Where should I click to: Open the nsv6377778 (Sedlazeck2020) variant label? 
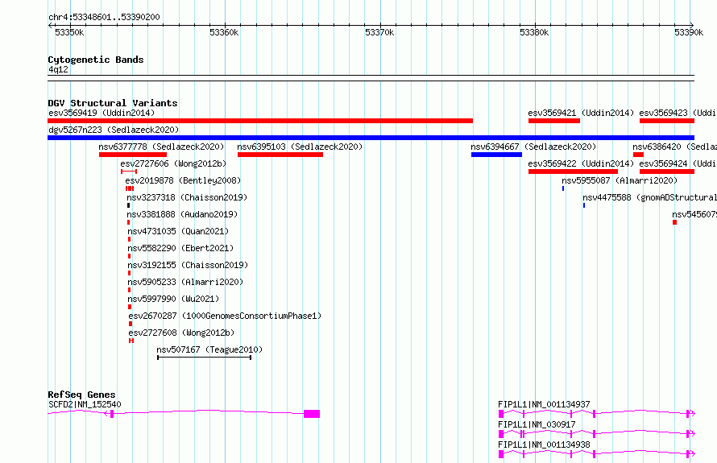point(161,147)
